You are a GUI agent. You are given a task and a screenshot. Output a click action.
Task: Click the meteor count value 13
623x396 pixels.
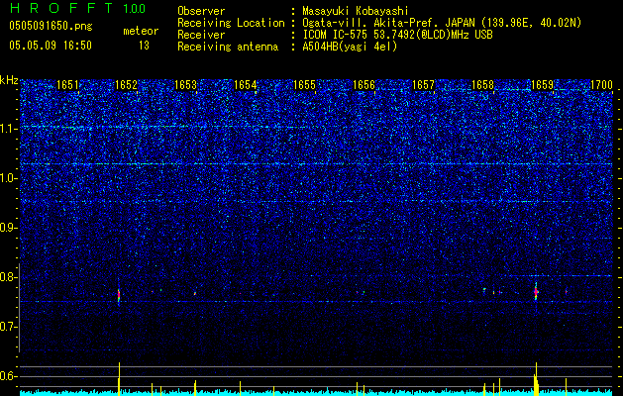click(x=144, y=46)
